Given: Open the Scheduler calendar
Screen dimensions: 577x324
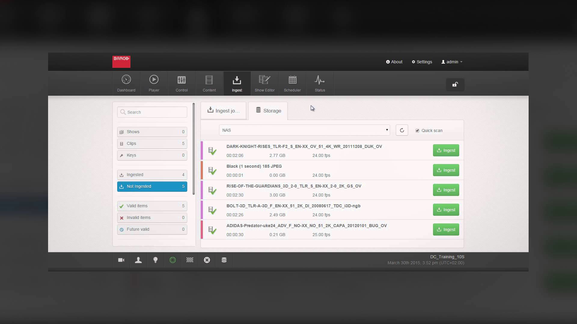Looking at the screenshot, I should pos(292,83).
